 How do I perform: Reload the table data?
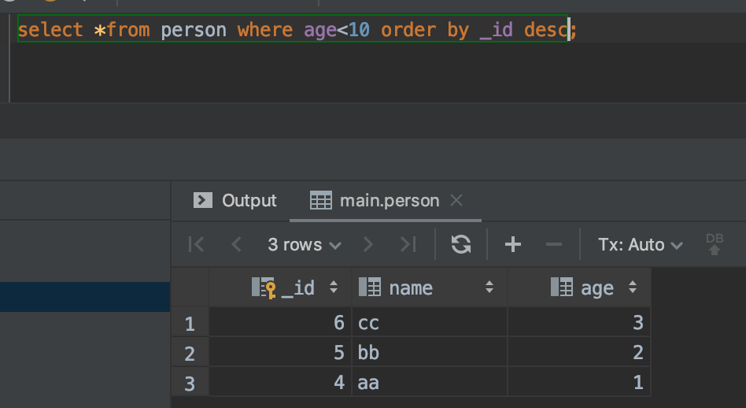click(x=461, y=245)
